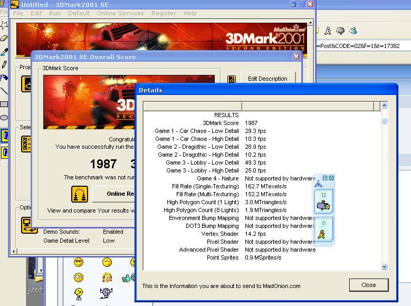Click the Details list scroll down arrow
This screenshot has height=306, width=411.
[x=384, y=267]
